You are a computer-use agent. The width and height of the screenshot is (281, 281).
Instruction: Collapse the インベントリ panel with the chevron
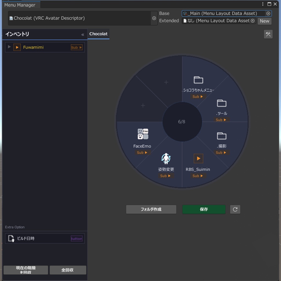point(82,35)
